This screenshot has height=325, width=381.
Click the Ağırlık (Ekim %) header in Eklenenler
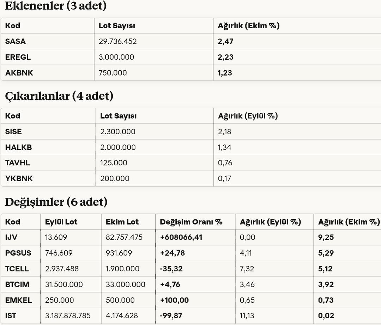pos(249,26)
